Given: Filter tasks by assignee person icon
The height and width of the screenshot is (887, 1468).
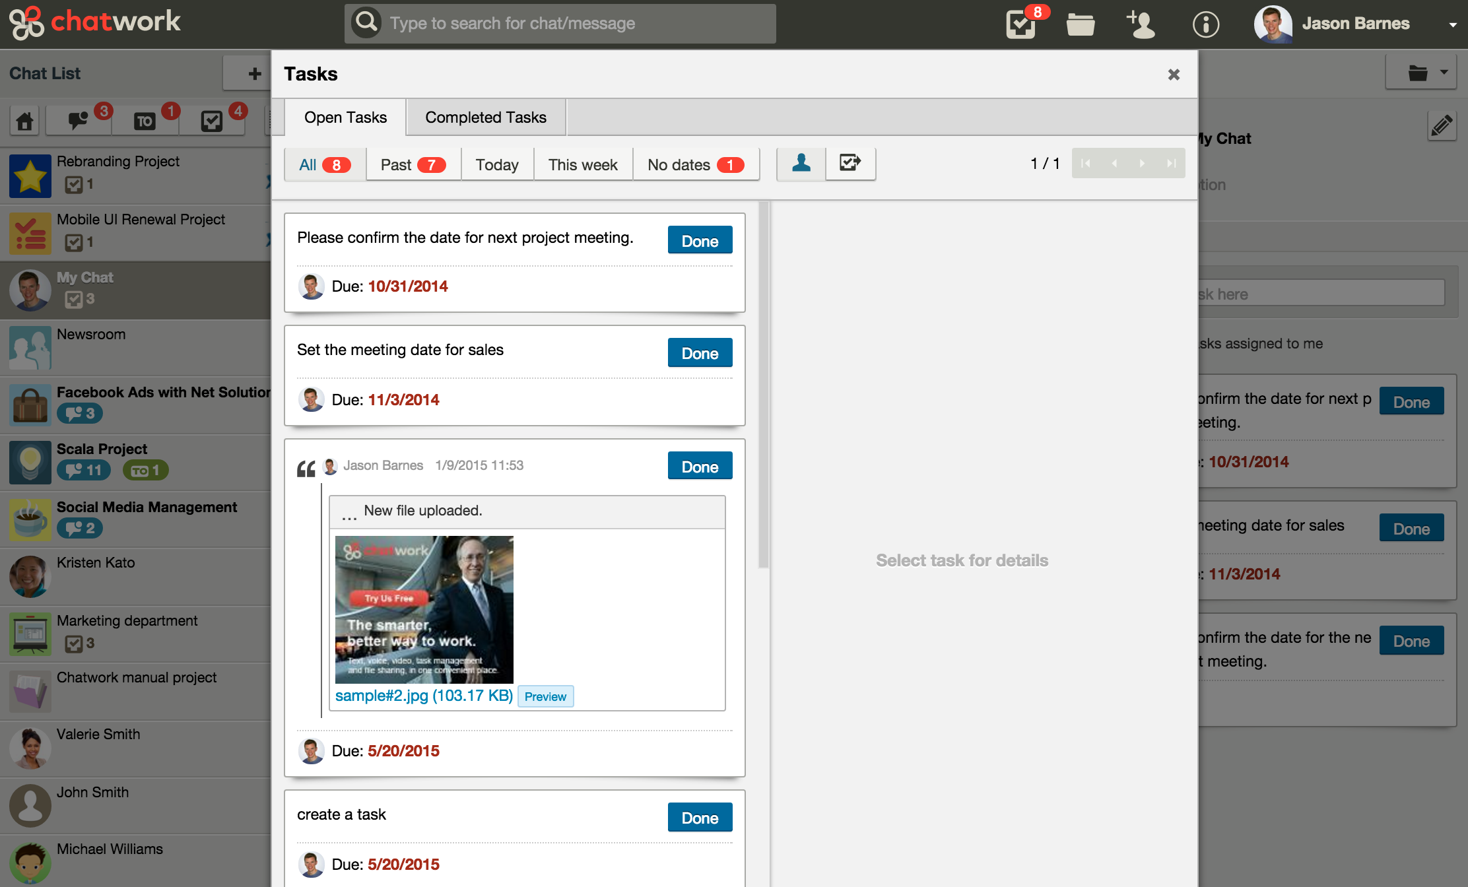Looking at the screenshot, I should point(801,163).
